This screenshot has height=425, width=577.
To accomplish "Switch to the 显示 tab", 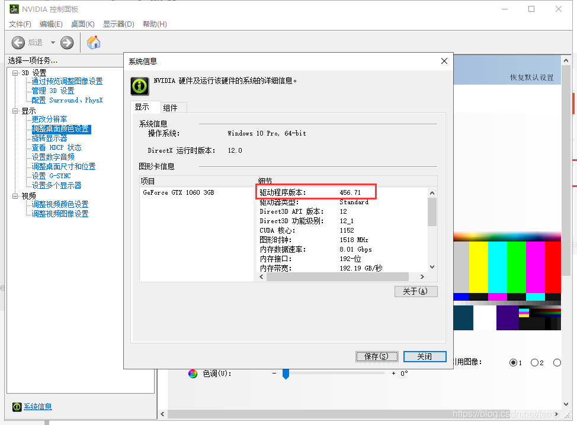I will (146, 107).
